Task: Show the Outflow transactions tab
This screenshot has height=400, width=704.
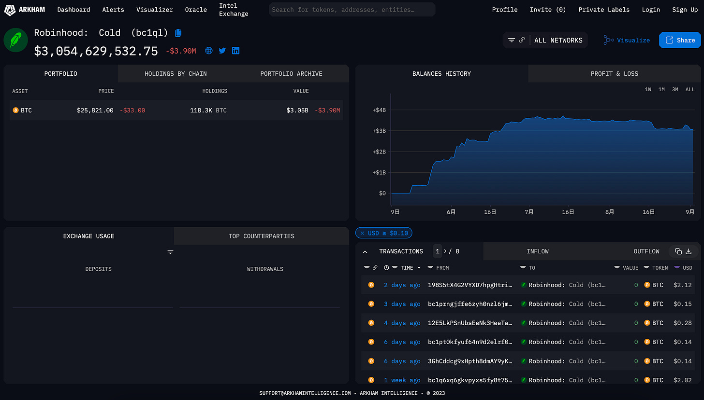Action: click(646, 251)
